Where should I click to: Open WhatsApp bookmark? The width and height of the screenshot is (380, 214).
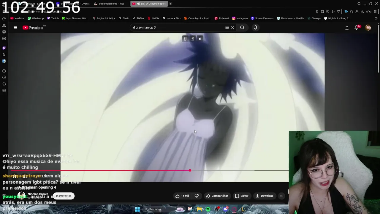(x=36, y=18)
